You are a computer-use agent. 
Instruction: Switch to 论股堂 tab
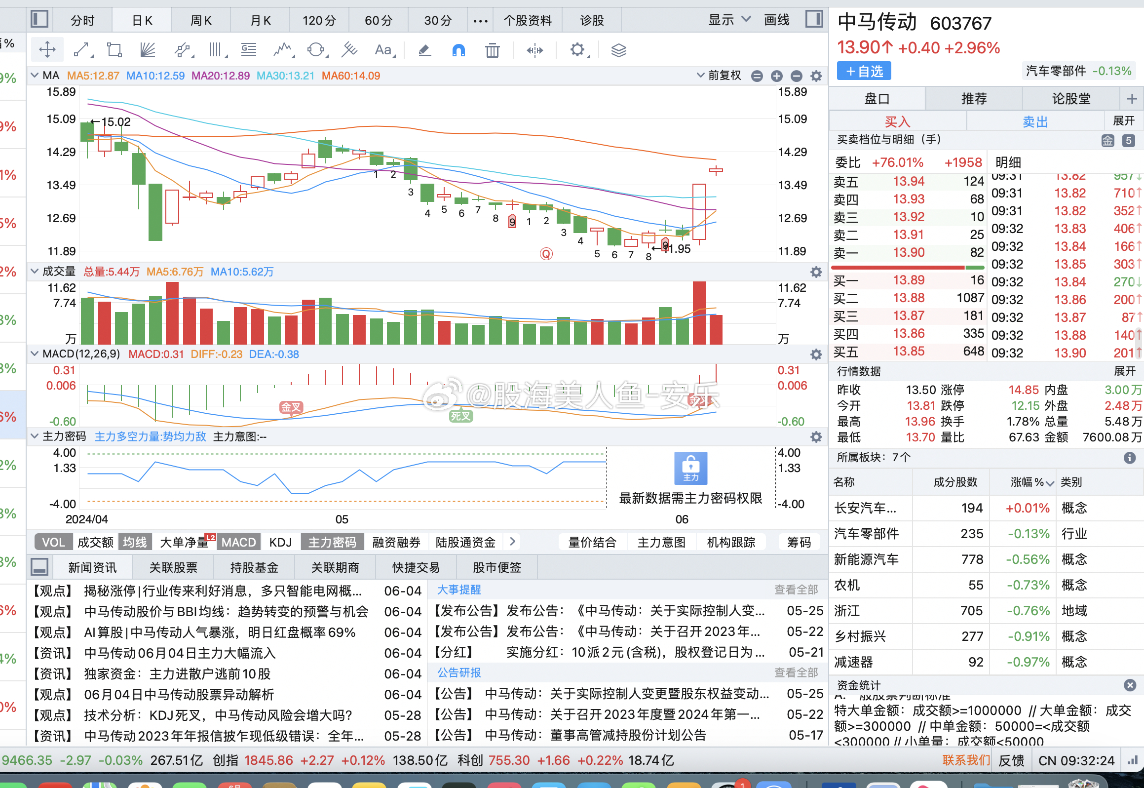[x=1071, y=99]
